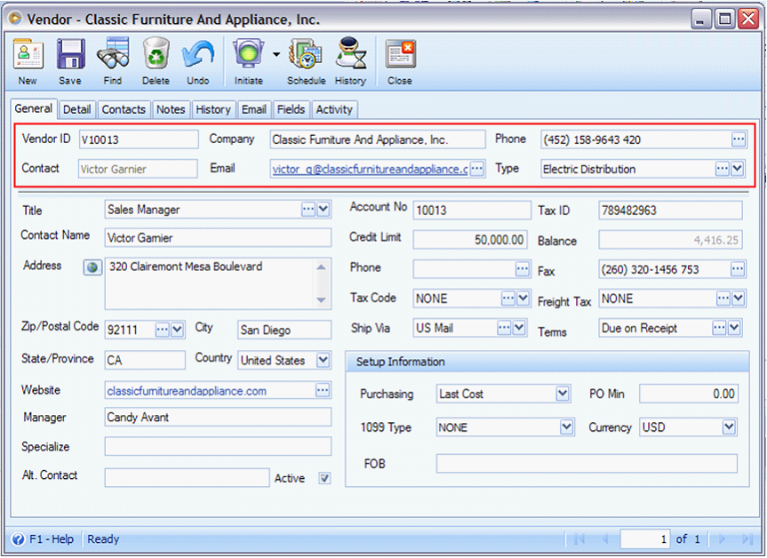Click ellipsis button in Ship Via field
767x558 pixels.
tap(504, 327)
